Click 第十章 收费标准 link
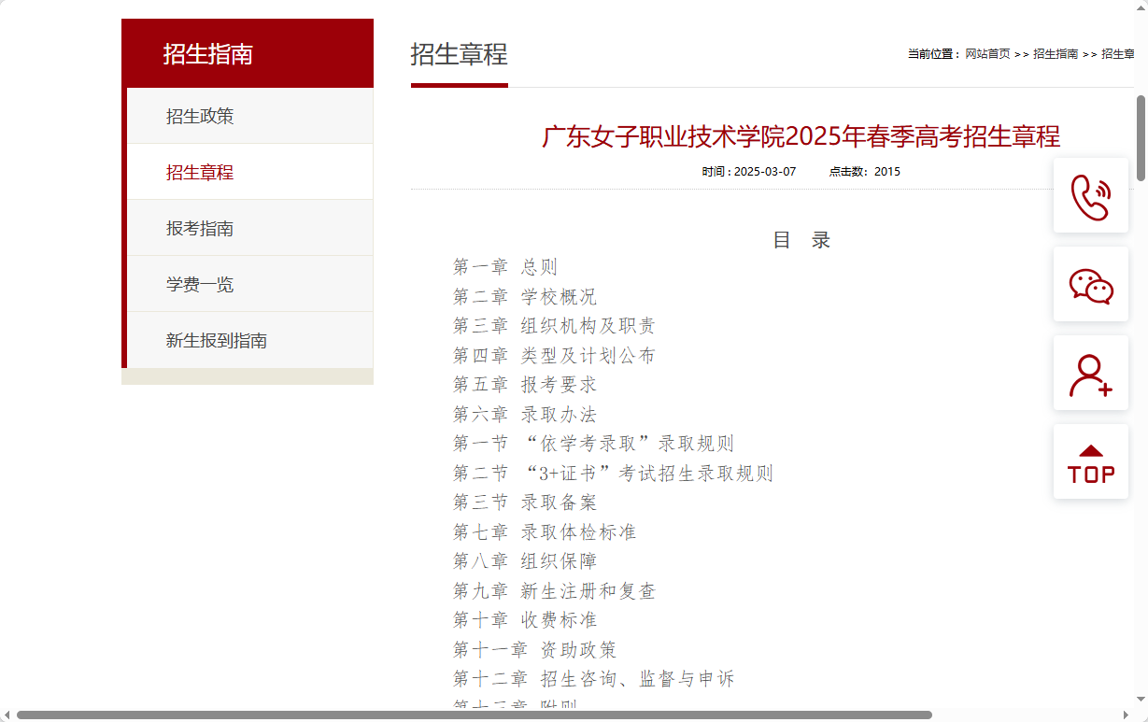Image resolution: width=1148 pixels, height=722 pixels. 526,619
